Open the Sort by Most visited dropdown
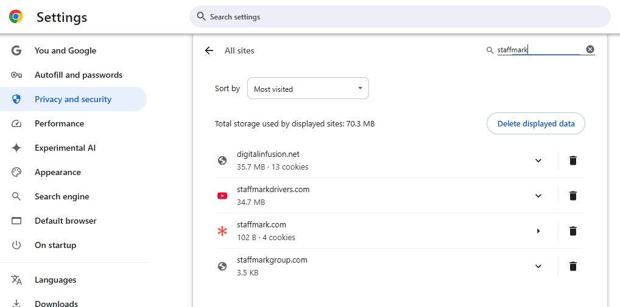The height and width of the screenshot is (307, 620). coord(308,88)
